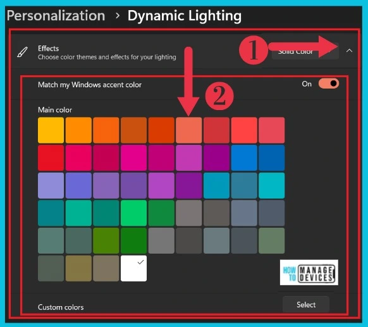The width and height of the screenshot is (368, 327).
Task: Pick the yellow swatch, first in top row
Action: (51, 130)
